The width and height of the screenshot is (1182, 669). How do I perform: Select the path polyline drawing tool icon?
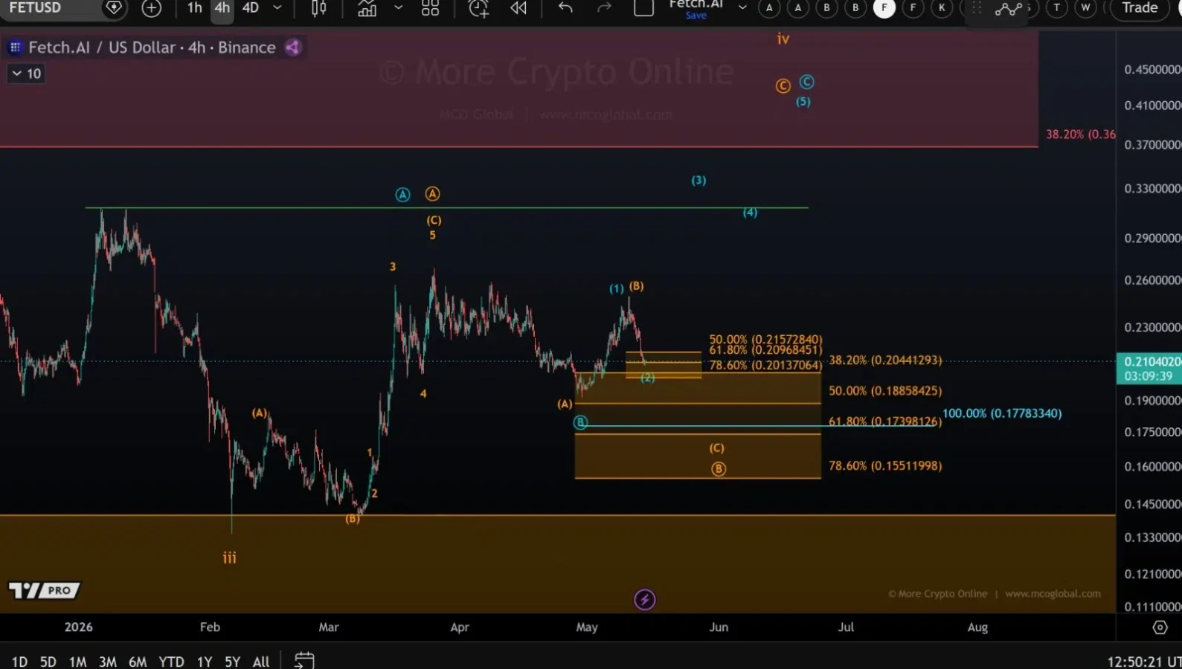[x=1008, y=9]
